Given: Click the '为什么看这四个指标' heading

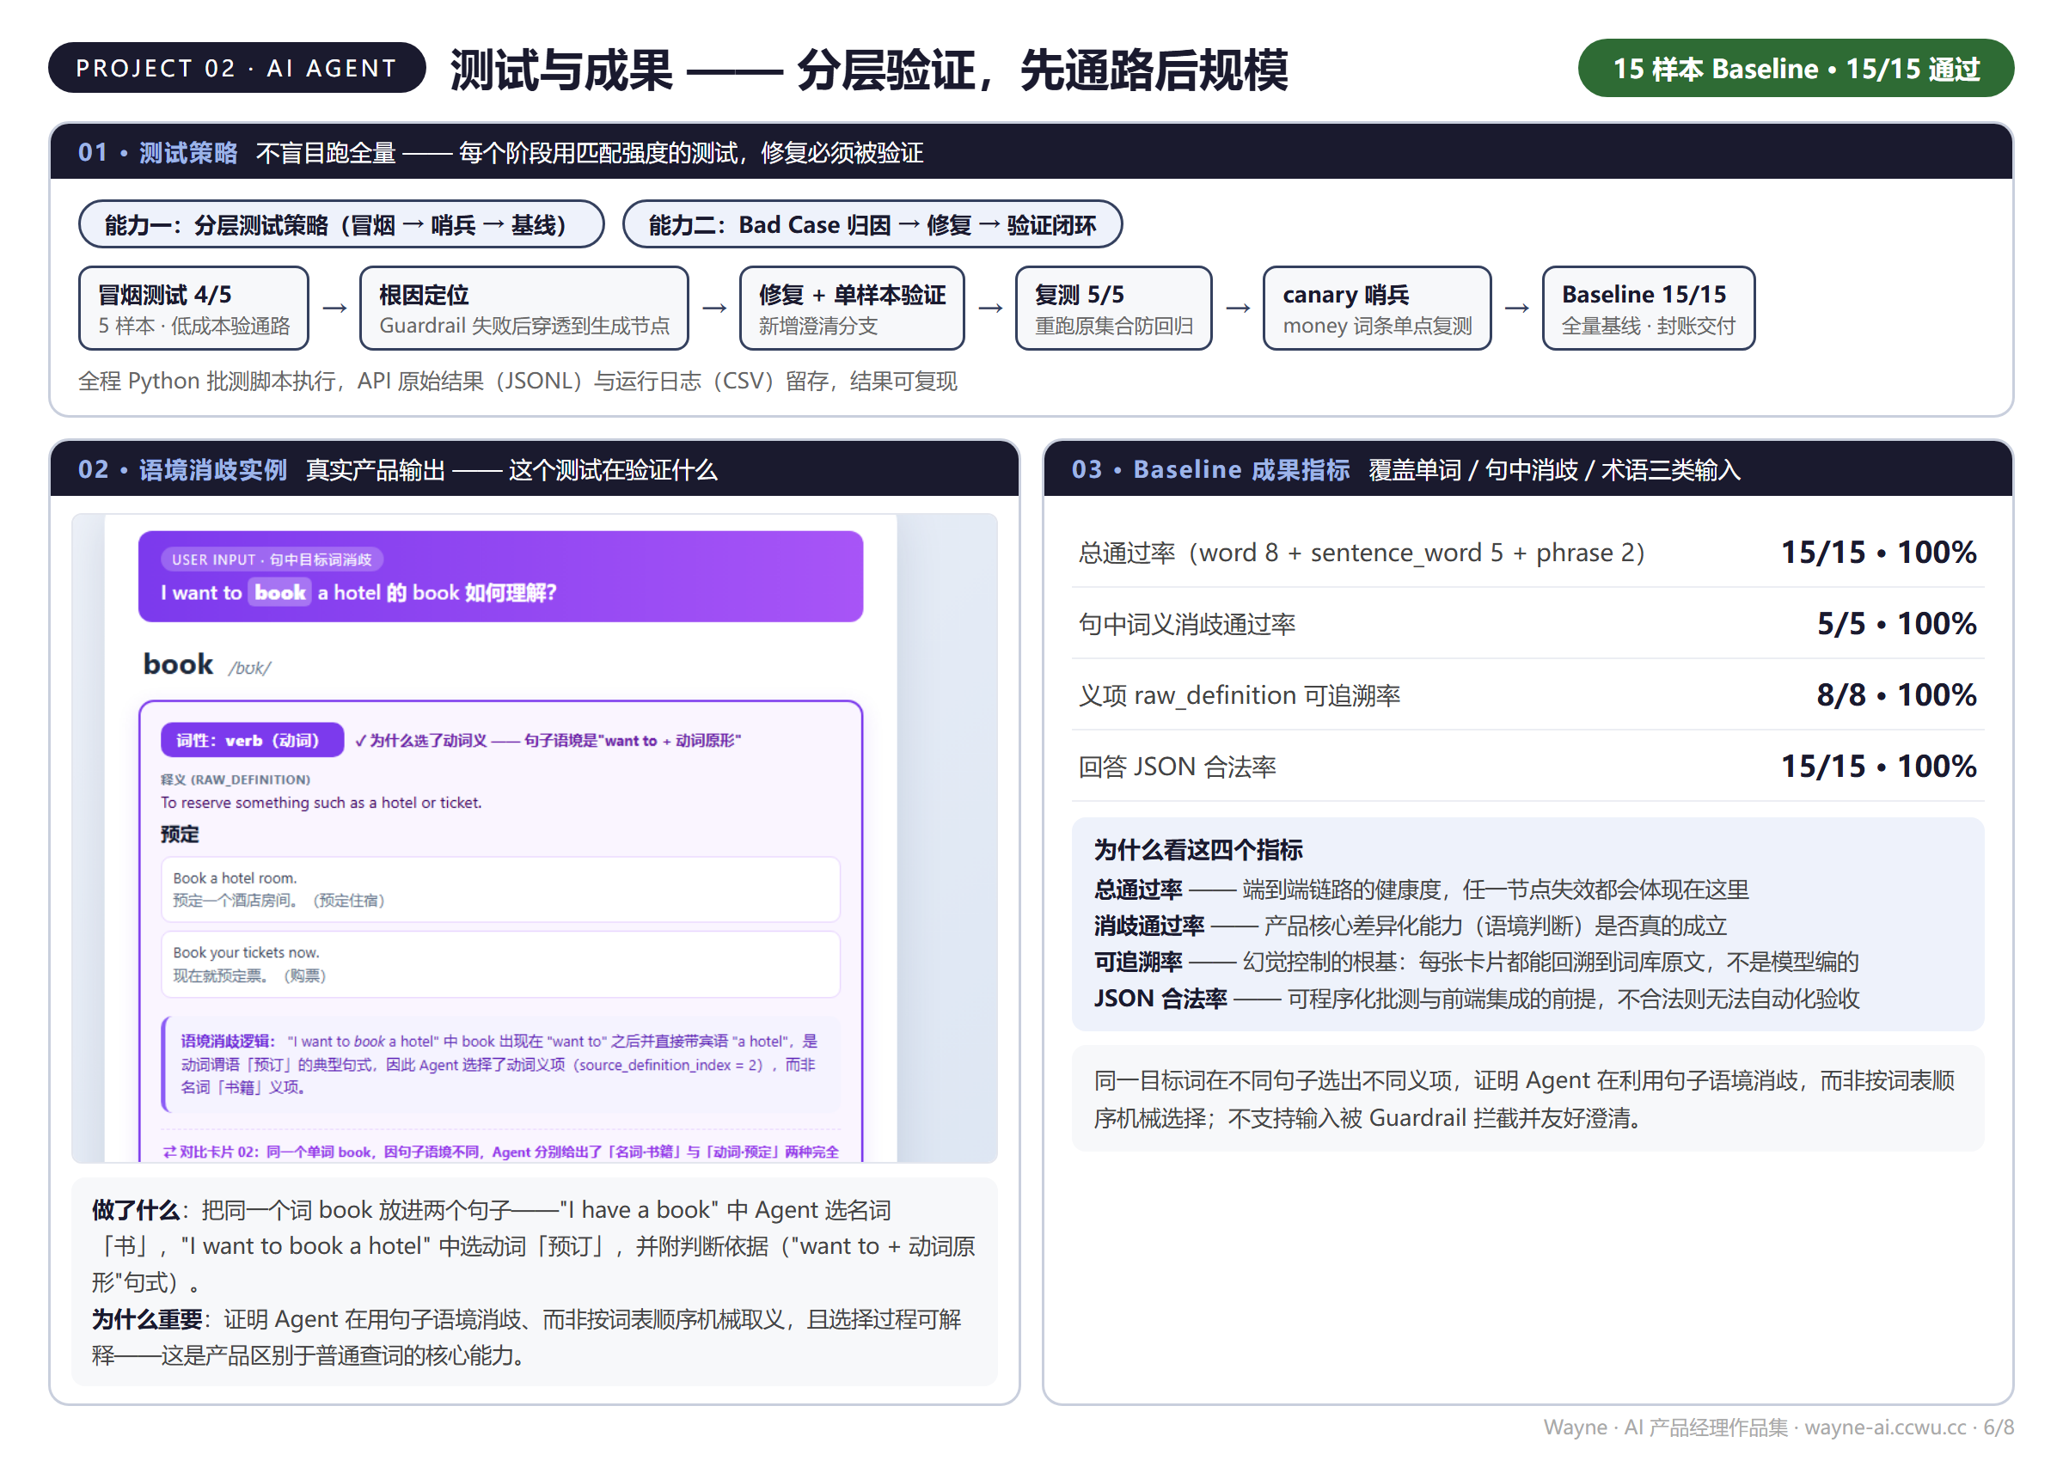Looking at the screenshot, I should pyautogui.click(x=1197, y=849).
